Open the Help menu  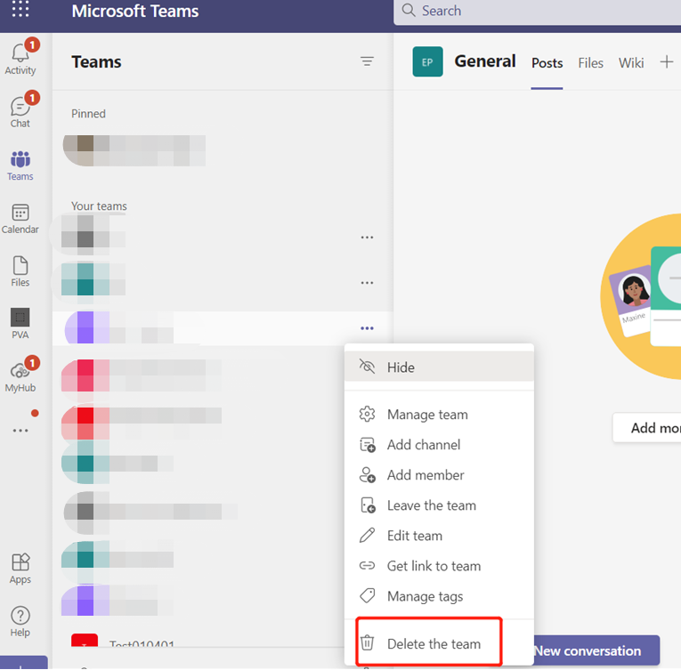pyautogui.click(x=20, y=622)
